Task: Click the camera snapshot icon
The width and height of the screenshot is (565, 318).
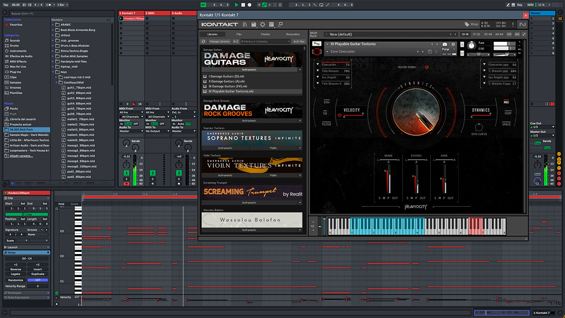Action: 444,44
